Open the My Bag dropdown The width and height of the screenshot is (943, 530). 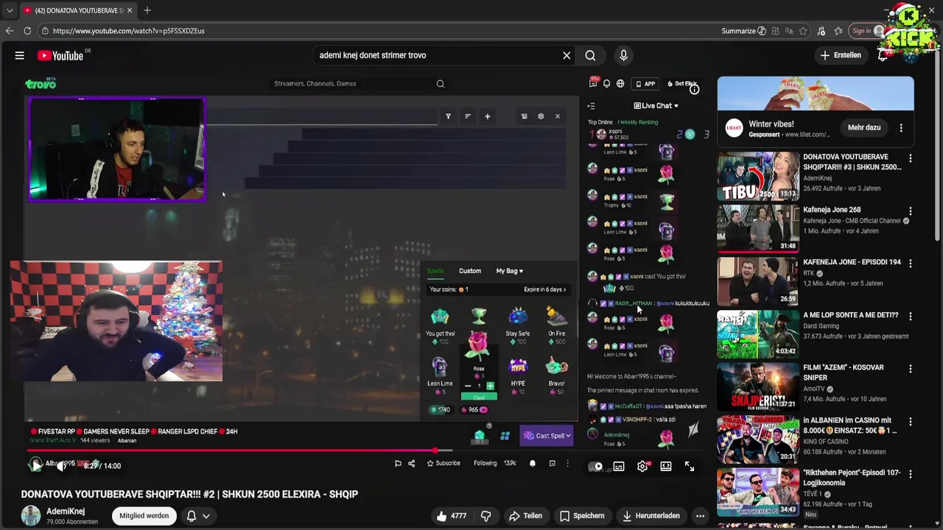coord(509,271)
